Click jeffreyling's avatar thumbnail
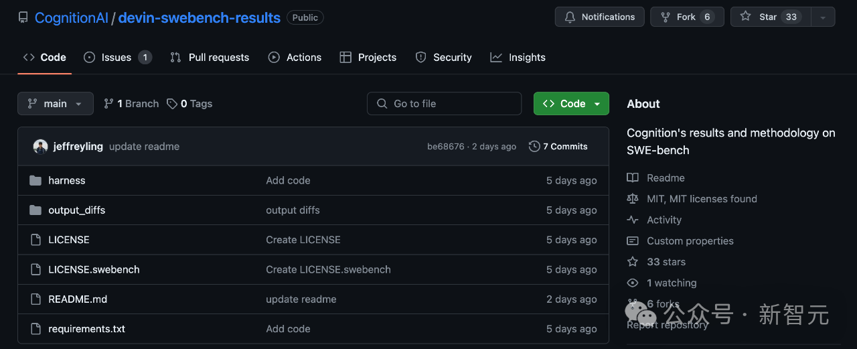Image resolution: width=857 pixels, height=349 pixels. click(41, 147)
